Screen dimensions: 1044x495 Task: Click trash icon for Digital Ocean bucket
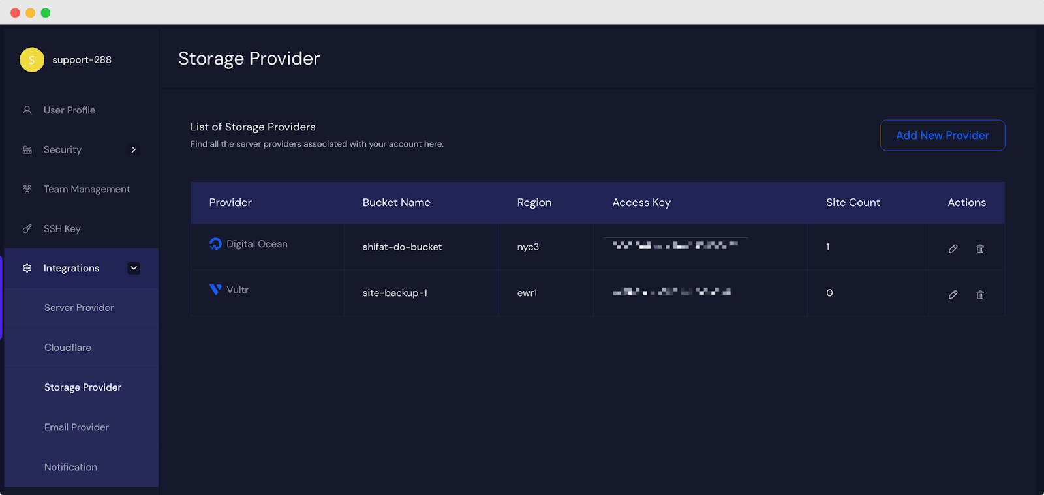(979, 248)
